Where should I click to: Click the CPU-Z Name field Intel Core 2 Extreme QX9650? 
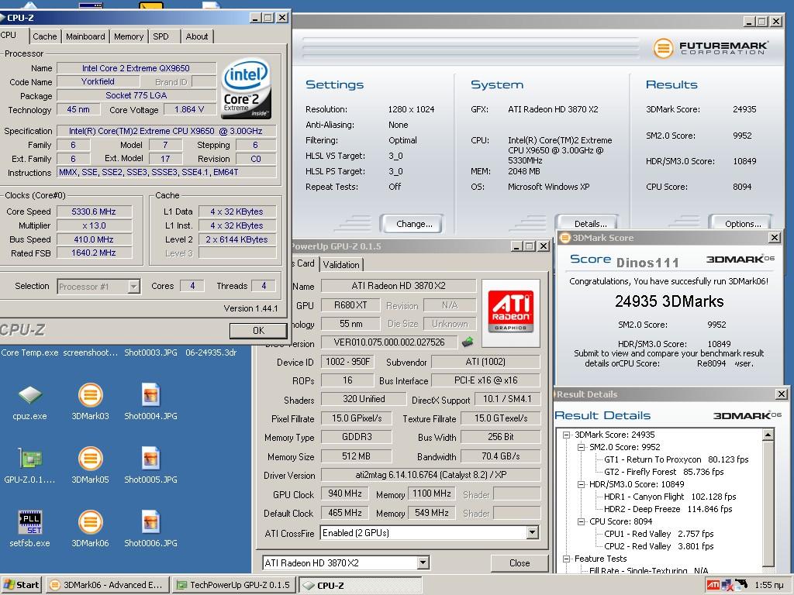point(136,68)
